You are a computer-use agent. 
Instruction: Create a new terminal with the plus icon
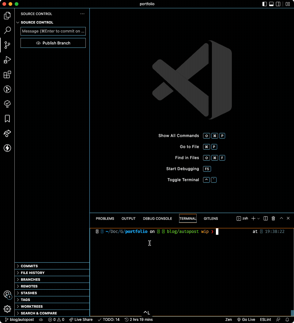(253, 218)
